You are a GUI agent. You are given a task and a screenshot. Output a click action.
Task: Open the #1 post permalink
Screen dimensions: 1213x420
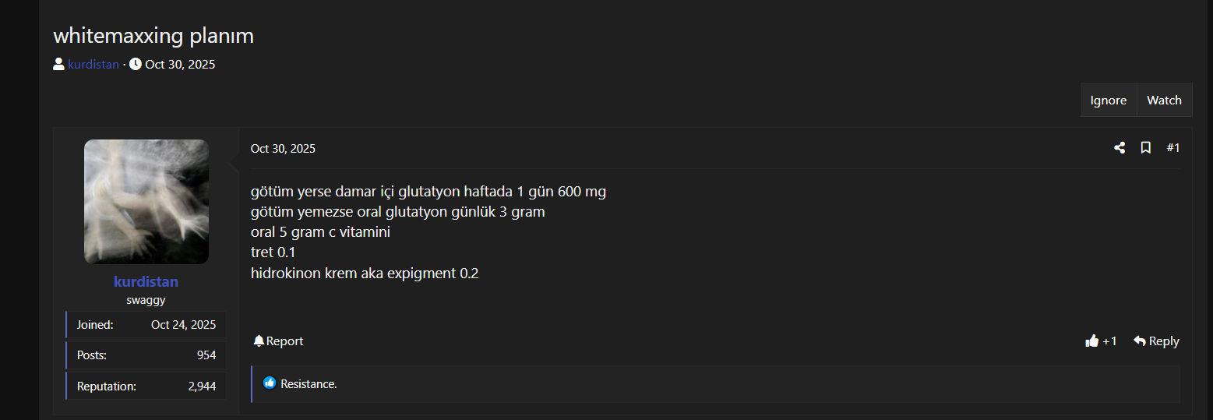coord(1172,148)
